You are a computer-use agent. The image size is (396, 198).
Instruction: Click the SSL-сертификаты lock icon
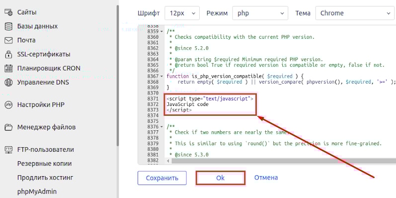pos(8,54)
